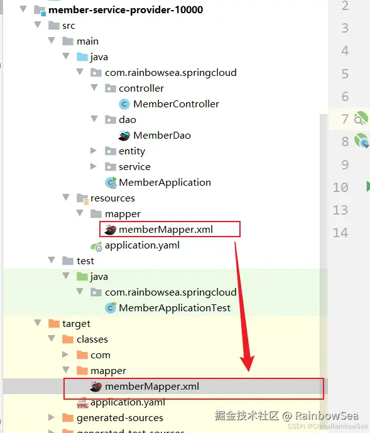Open the MemberDao interface
Viewport: 370px width, 433px height.
point(162,136)
